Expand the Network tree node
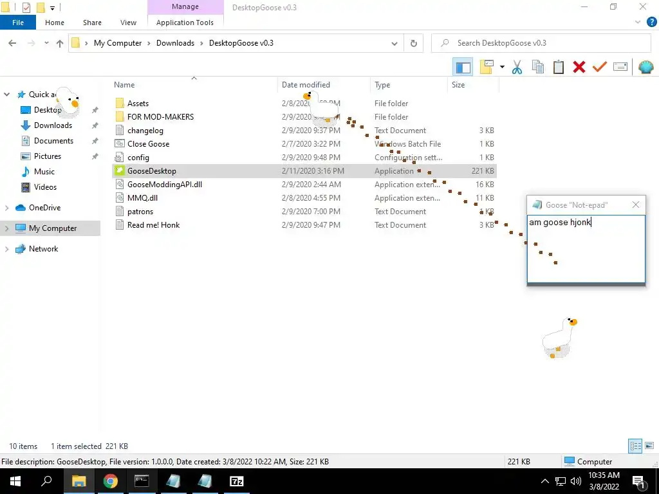The height and width of the screenshot is (494, 659). point(6,249)
